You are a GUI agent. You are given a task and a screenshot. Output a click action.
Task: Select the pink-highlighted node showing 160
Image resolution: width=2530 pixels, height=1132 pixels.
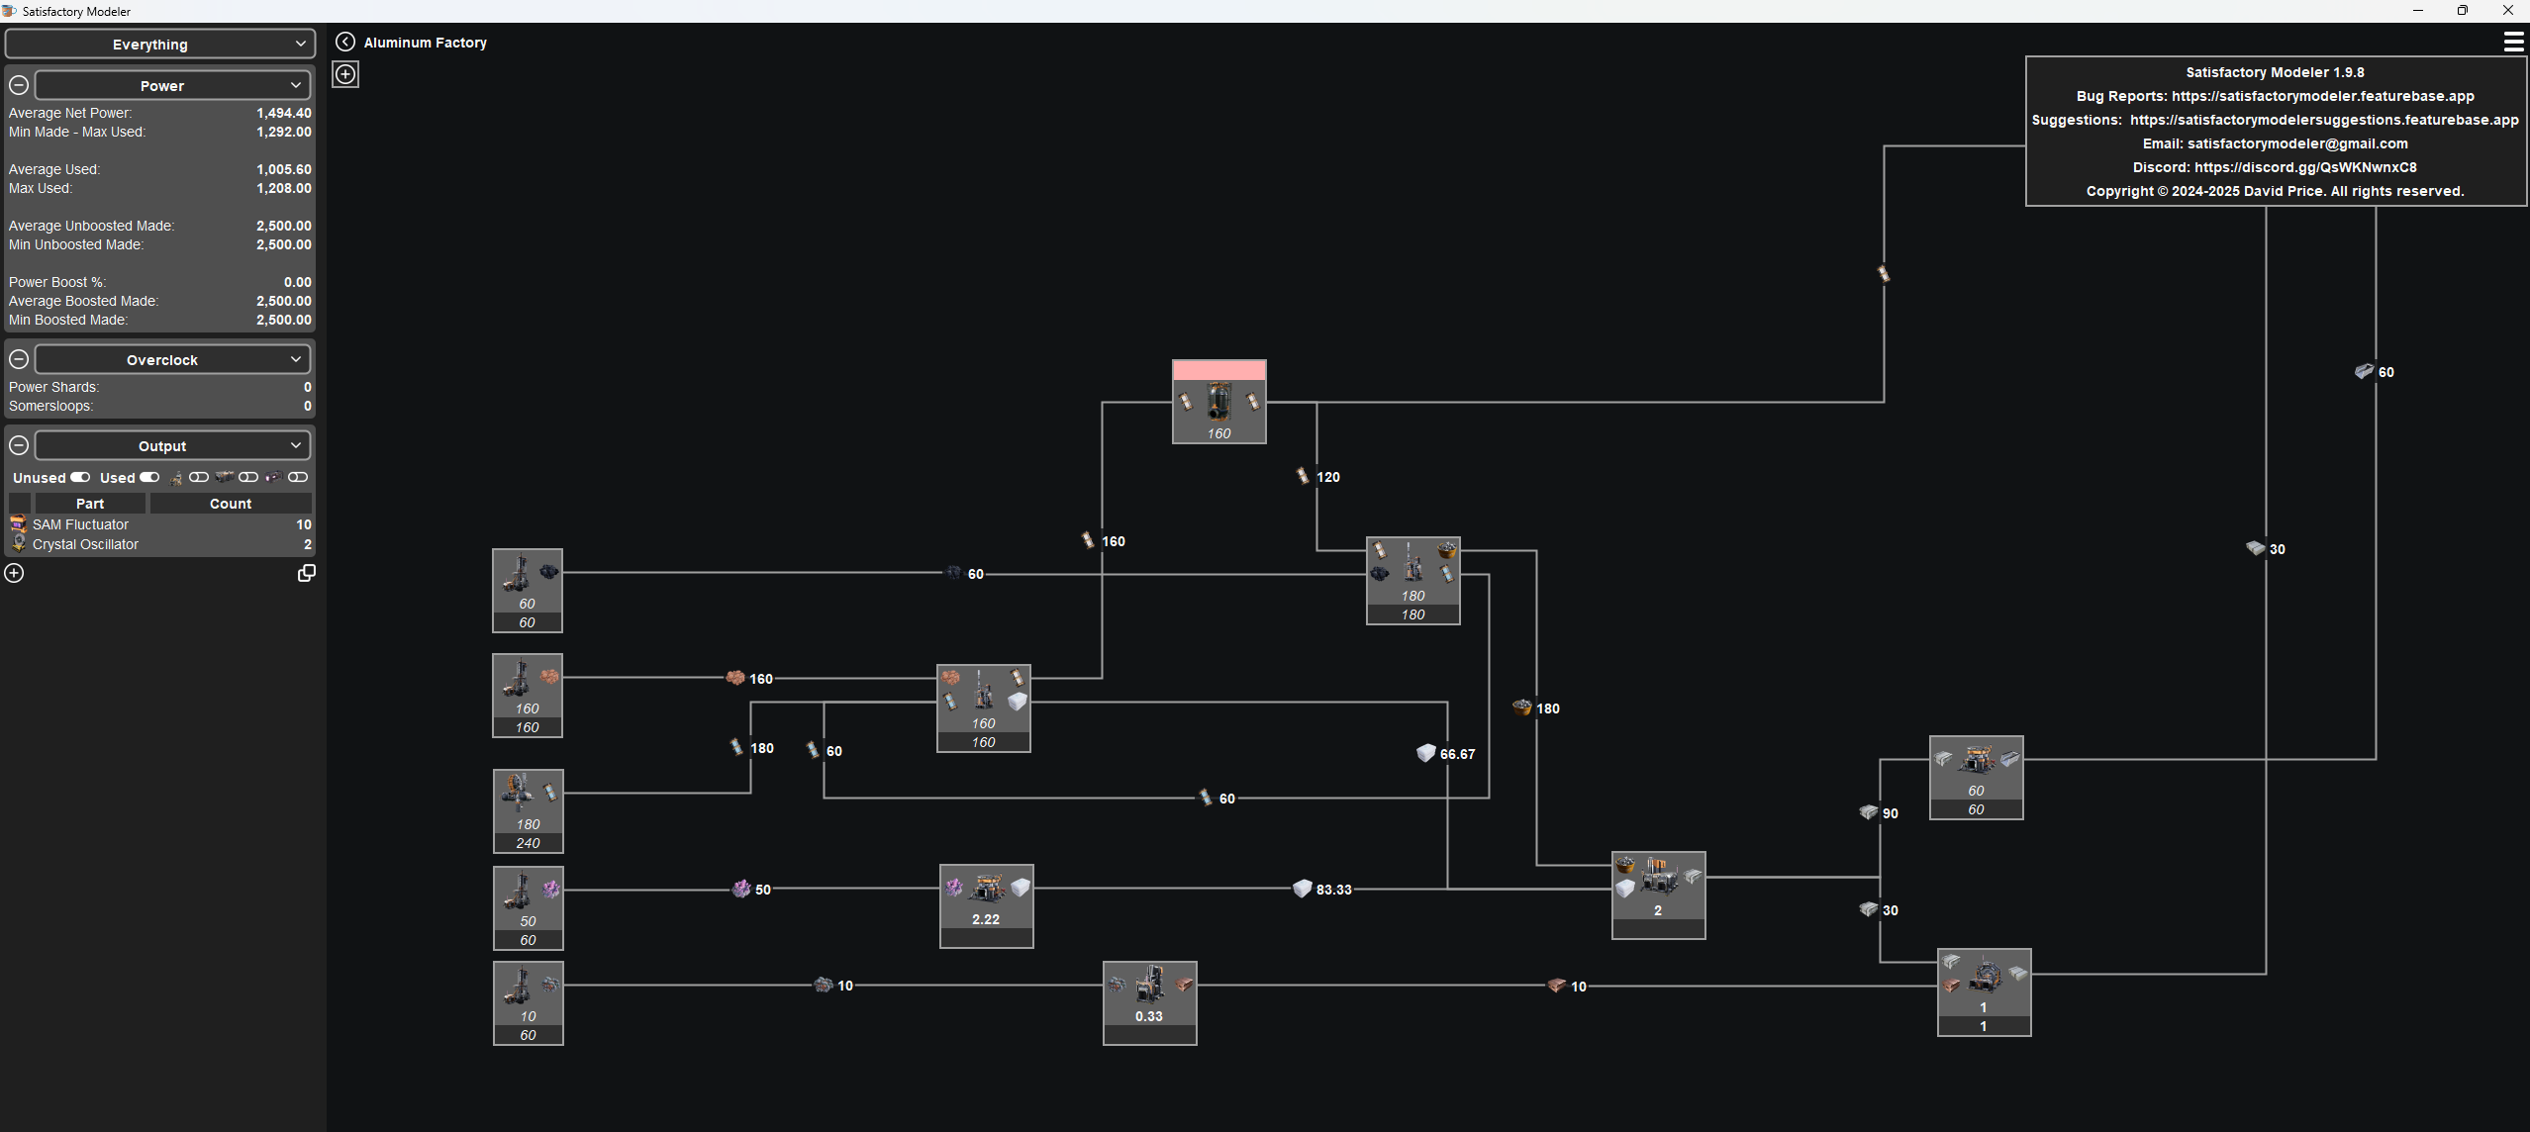(x=1219, y=402)
